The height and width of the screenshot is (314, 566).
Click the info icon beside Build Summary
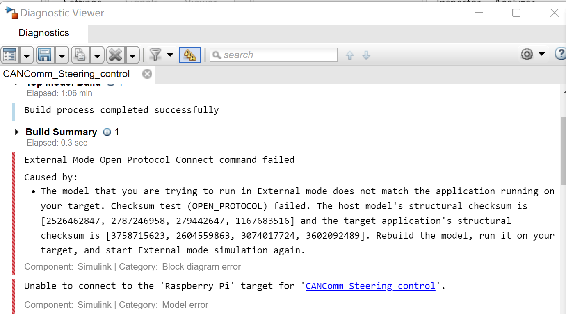107,132
